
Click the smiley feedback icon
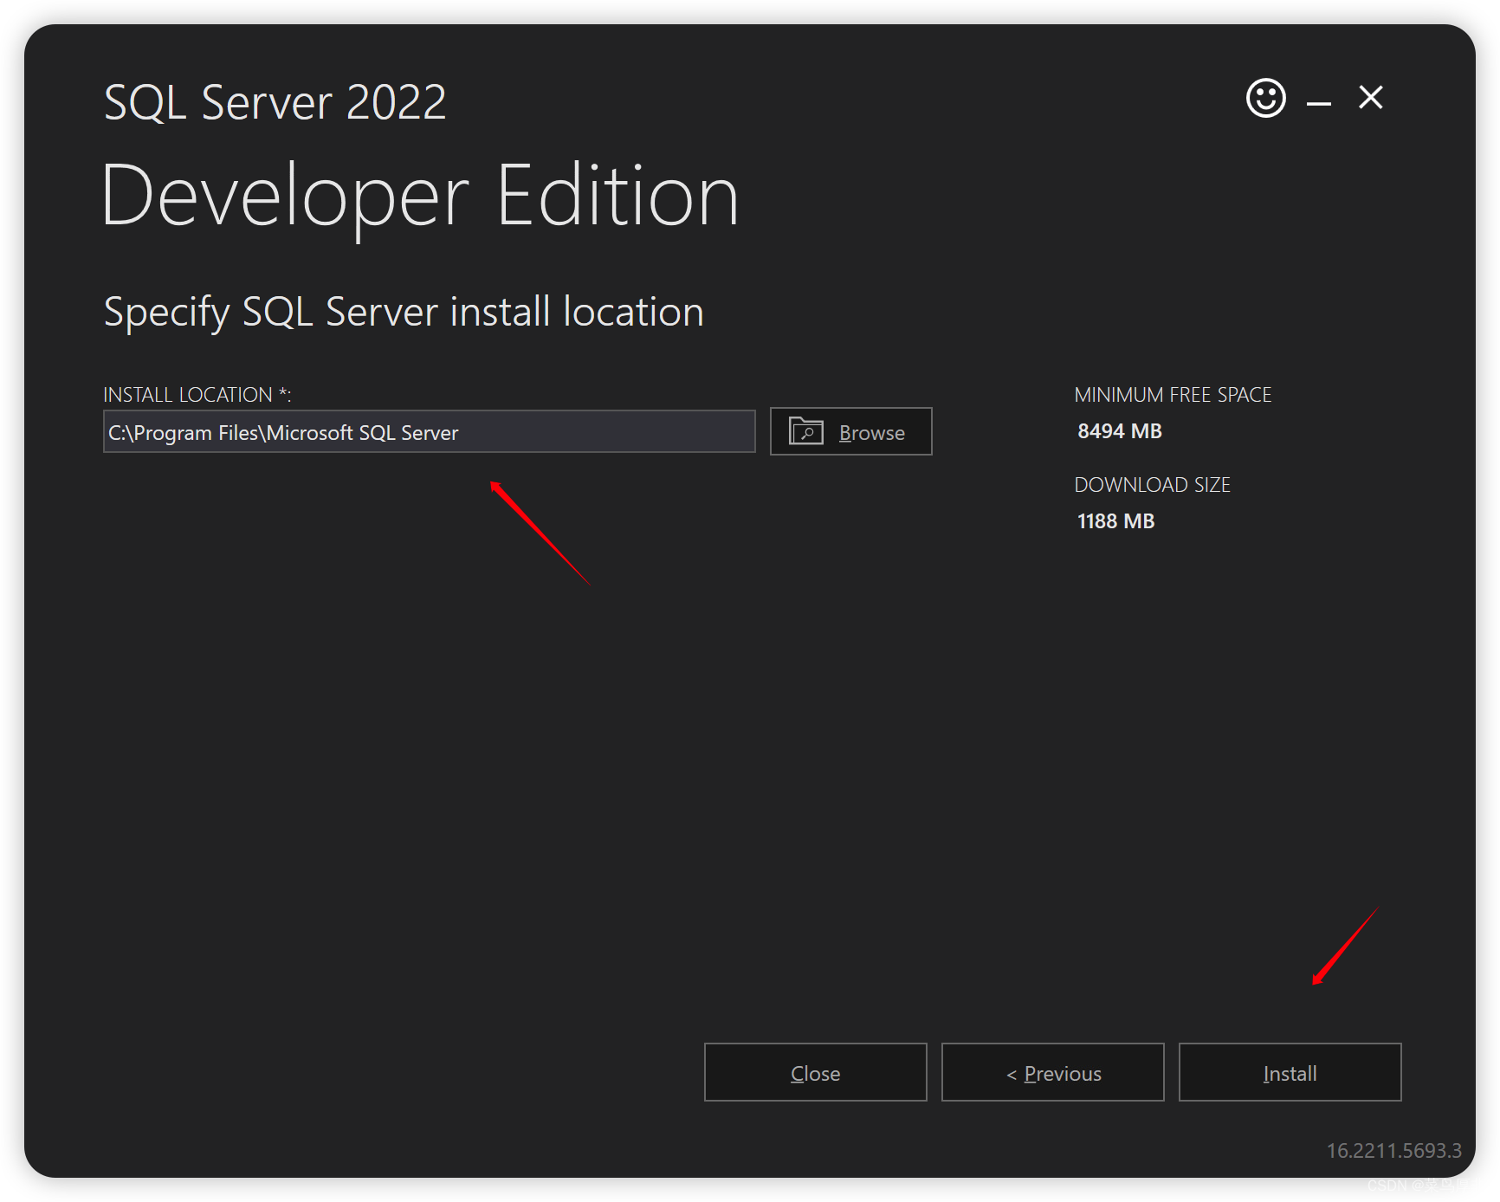(x=1265, y=98)
